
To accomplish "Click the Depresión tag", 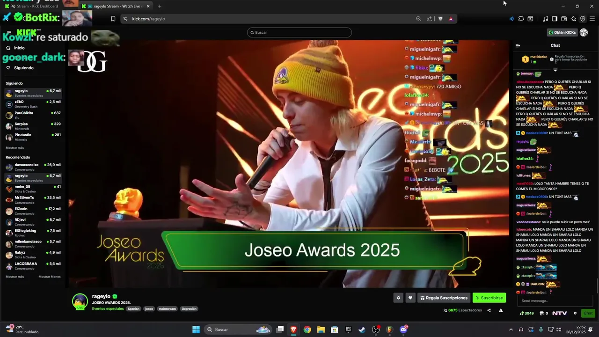I will tap(189, 309).
